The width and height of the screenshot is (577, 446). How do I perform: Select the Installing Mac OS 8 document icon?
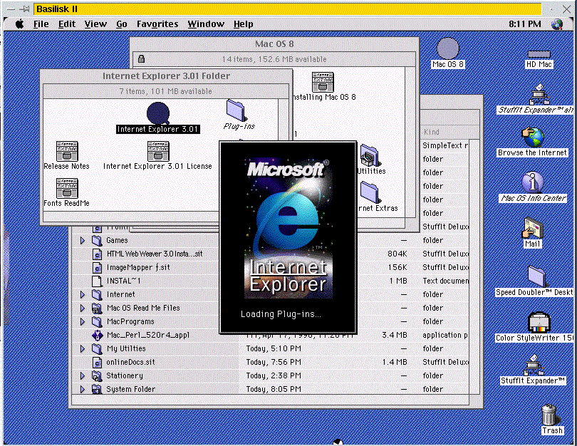(323, 82)
